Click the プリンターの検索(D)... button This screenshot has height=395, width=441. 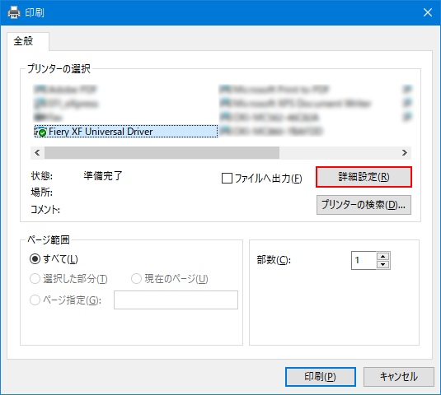364,205
